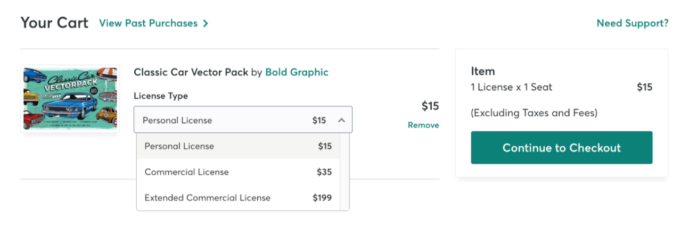Click the Excluding Taxes and Fees note
Image resolution: width=689 pixels, height=237 pixels.
click(x=534, y=113)
